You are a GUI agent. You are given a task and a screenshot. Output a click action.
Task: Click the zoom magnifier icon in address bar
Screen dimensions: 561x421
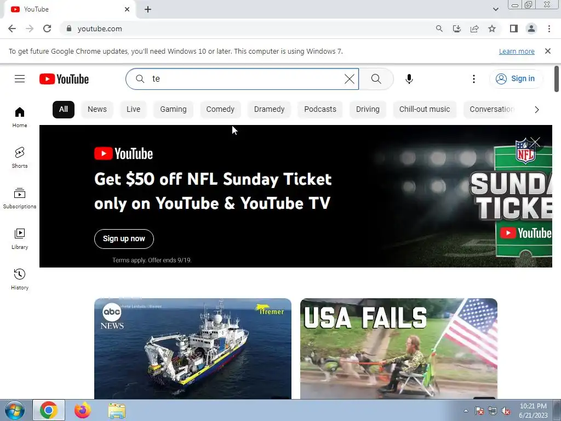[x=439, y=29]
